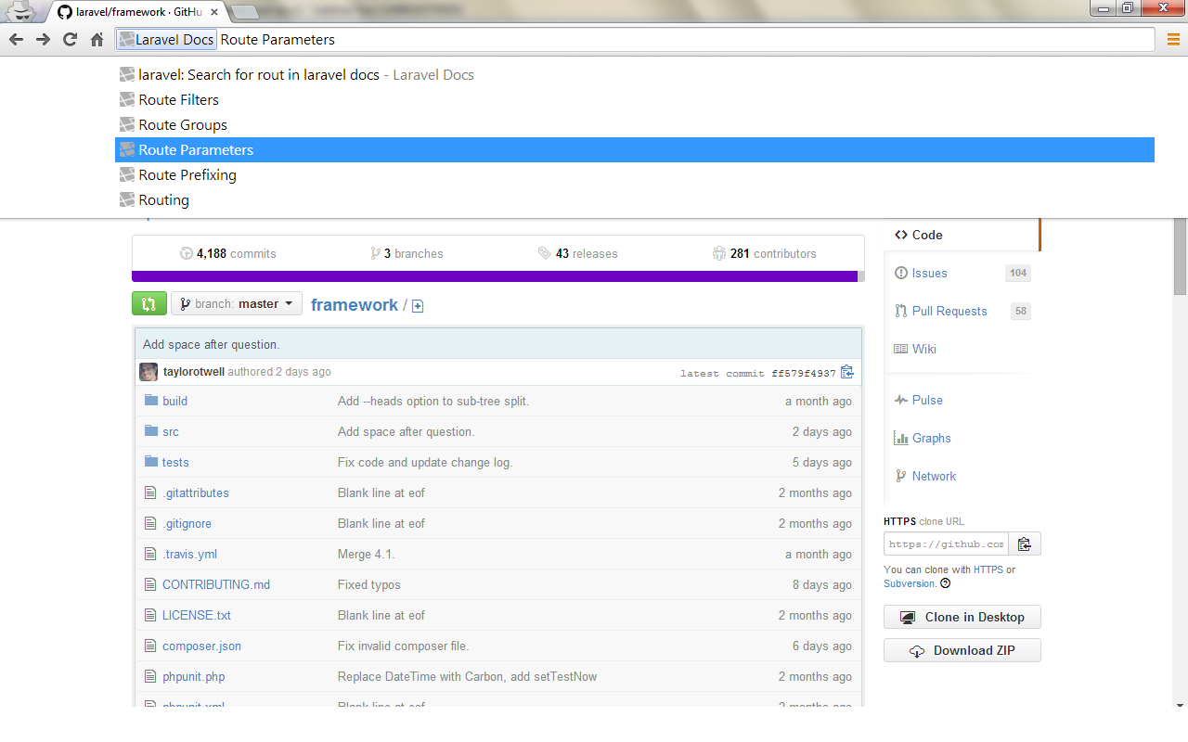
Task: Click the omnibox address field
Action: click(637, 39)
